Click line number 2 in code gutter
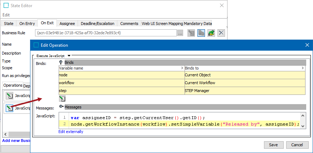 (x=64, y=124)
